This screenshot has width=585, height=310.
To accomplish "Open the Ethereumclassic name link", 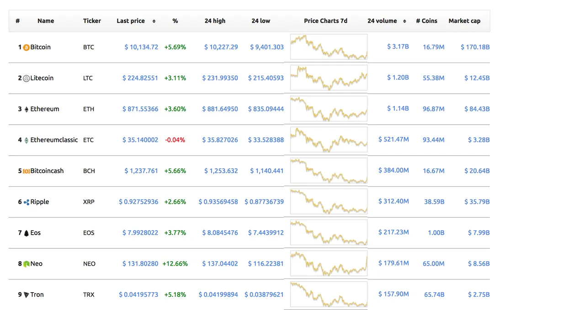I will point(54,140).
